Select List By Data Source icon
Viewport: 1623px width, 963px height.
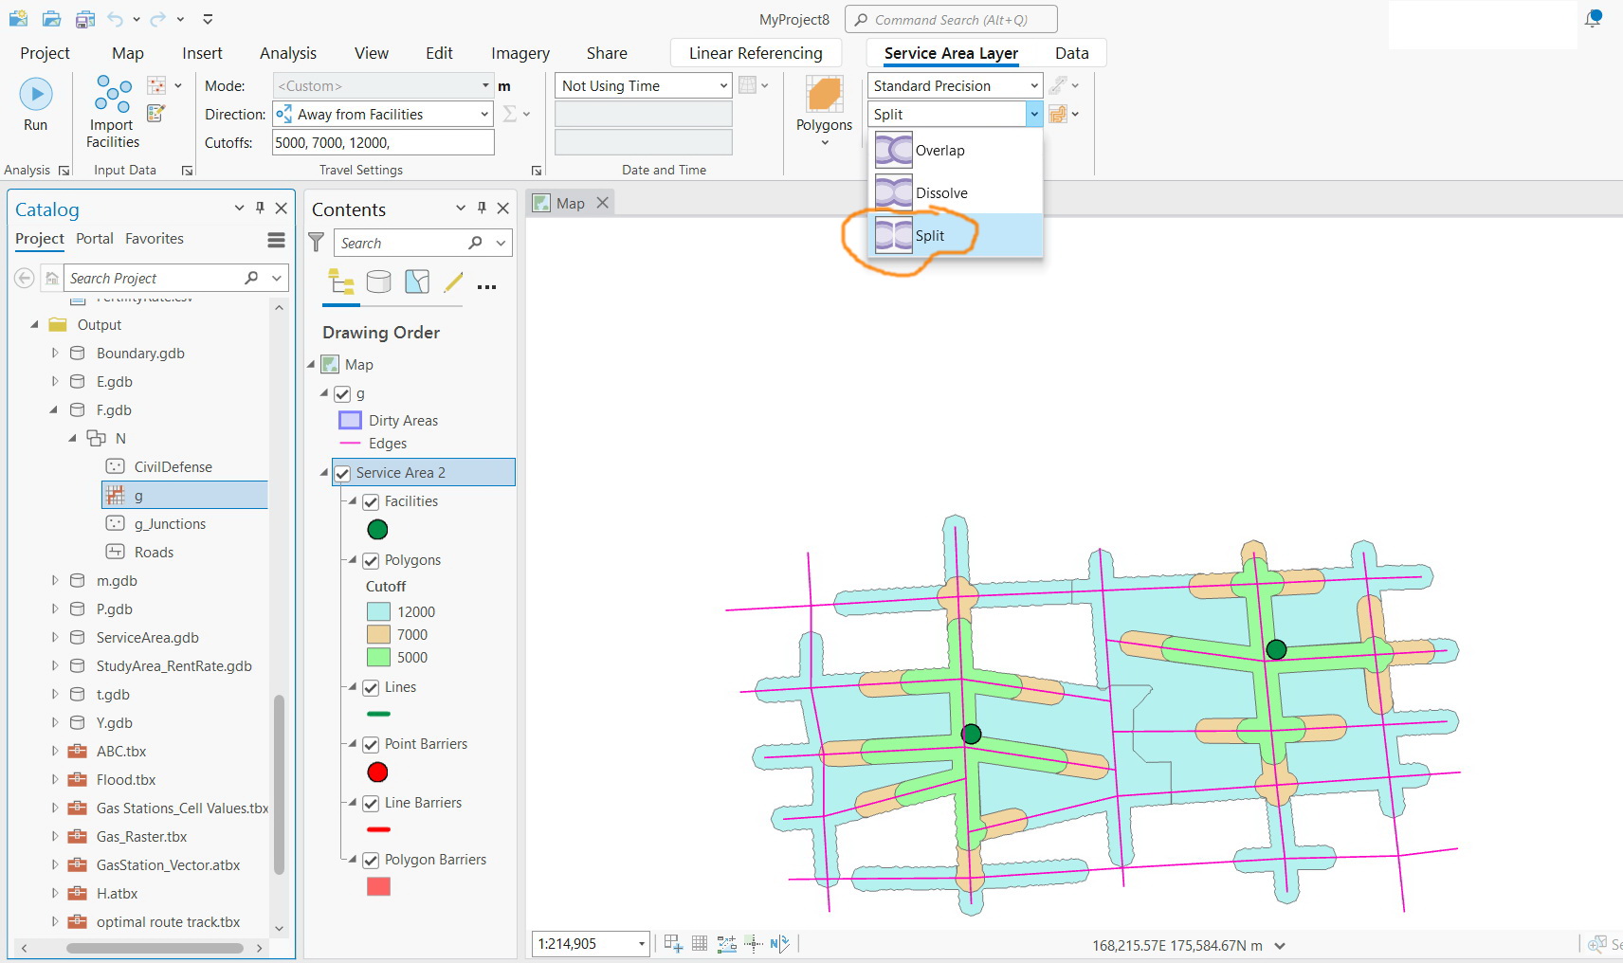point(379,282)
